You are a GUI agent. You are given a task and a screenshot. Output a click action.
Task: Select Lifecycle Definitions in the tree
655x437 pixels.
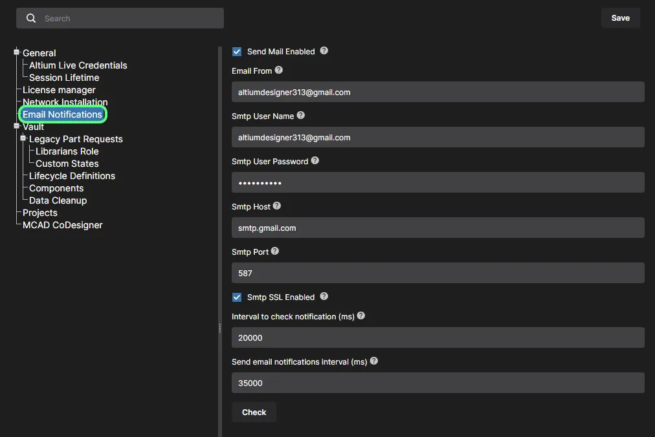coord(72,176)
